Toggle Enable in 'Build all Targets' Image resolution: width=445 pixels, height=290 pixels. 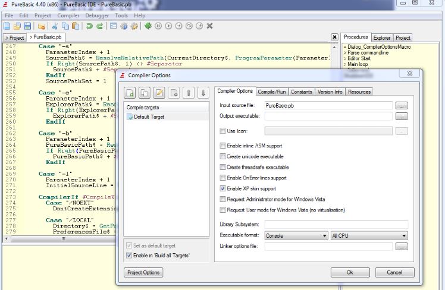coord(129,256)
